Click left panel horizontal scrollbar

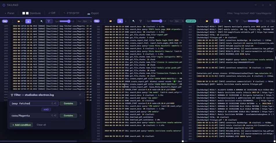(38, 141)
